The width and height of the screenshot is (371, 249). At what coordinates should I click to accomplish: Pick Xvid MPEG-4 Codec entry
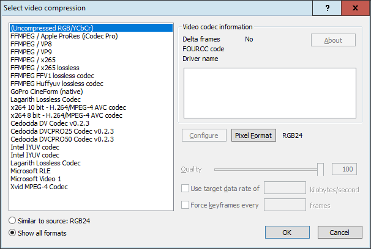click(40, 187)
